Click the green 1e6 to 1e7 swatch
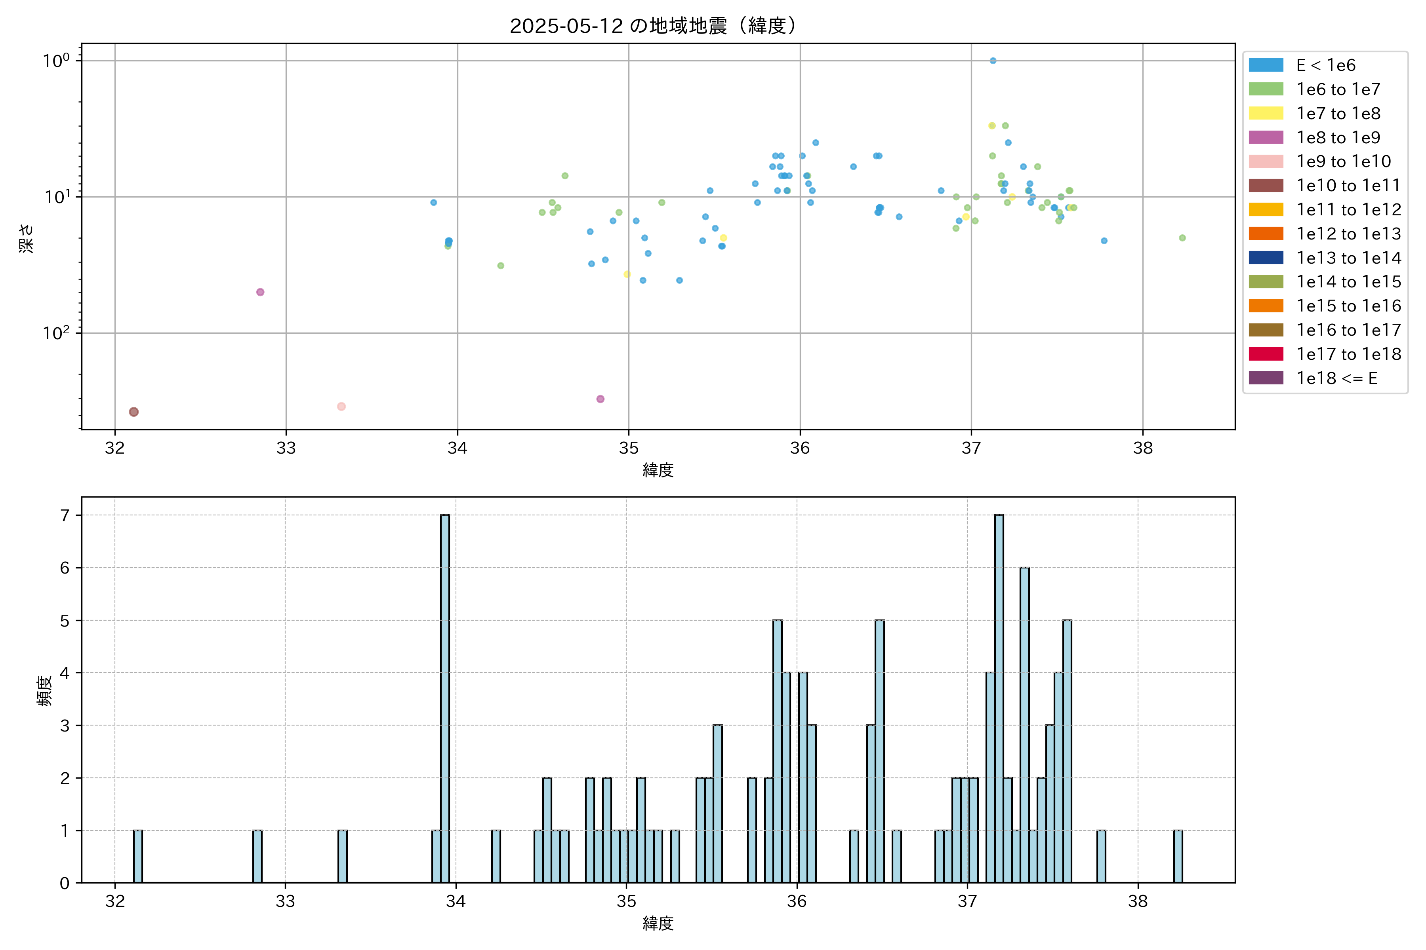 (1265, 90)
